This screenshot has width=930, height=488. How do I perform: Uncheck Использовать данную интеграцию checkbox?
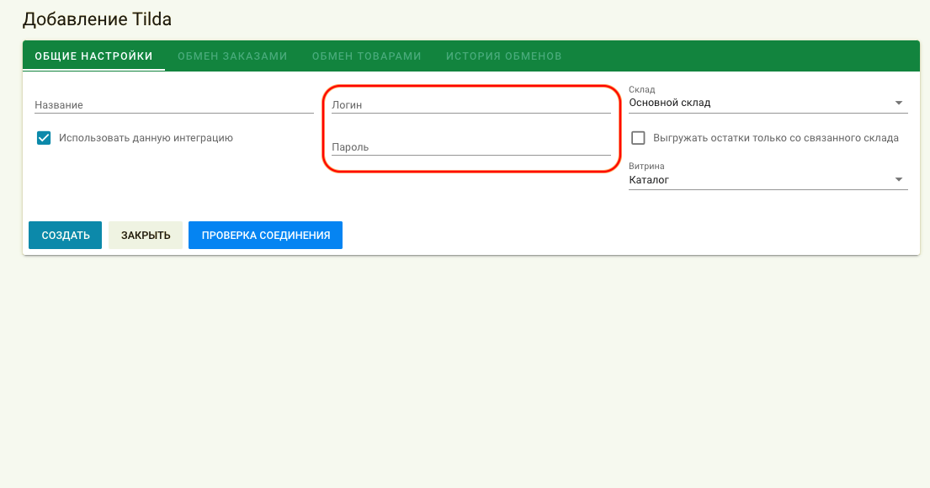43,138
